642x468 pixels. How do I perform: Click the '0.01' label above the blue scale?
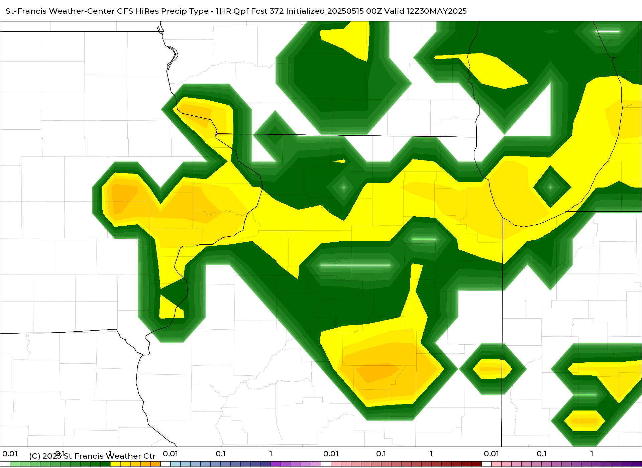[171, 454]
